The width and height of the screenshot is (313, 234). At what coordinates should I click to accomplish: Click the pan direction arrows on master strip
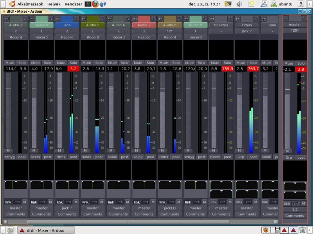(x=297, y=203)
